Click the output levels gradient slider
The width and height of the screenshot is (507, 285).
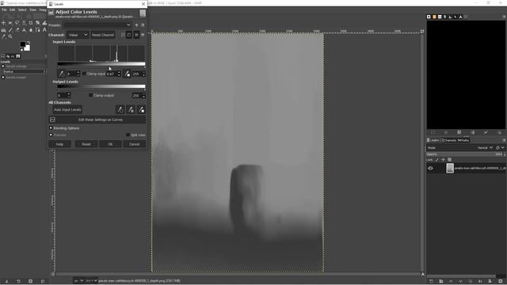tap(101, 86)
